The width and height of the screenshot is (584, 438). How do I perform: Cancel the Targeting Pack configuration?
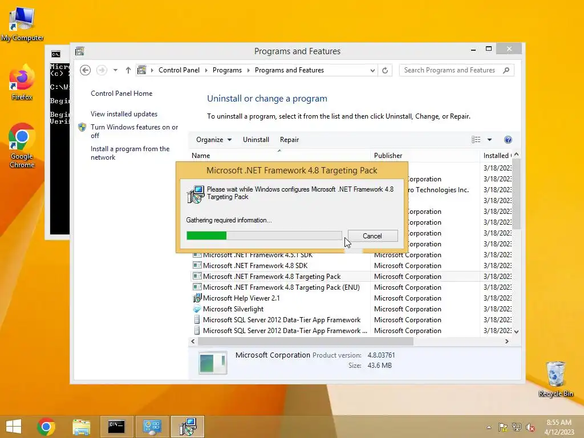[x=373, y=236]
